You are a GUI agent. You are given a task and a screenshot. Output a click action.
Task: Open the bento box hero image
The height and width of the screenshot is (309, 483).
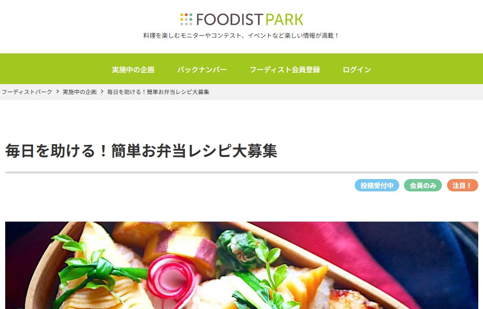pyautogui.click(x=241, y=266)
